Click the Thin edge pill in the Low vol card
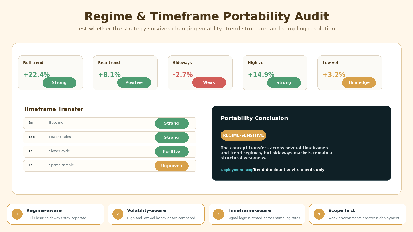Viewport: 413px width, 232px height. [359, 82]
